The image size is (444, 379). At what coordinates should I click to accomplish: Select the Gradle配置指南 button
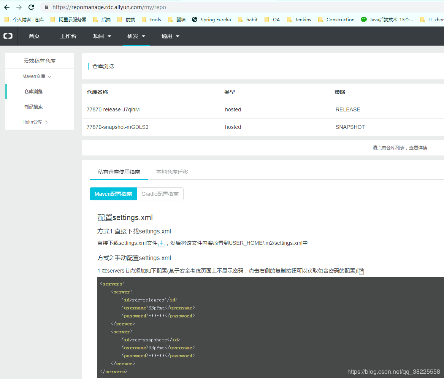(x=160, y=194)
